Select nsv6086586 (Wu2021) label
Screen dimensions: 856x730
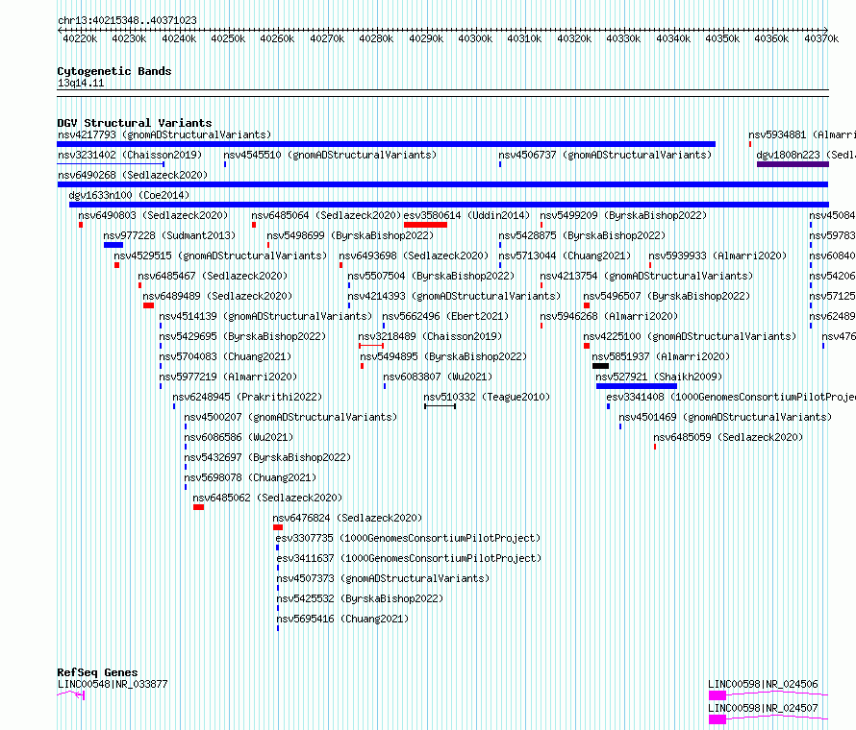(x=239, y=437)
